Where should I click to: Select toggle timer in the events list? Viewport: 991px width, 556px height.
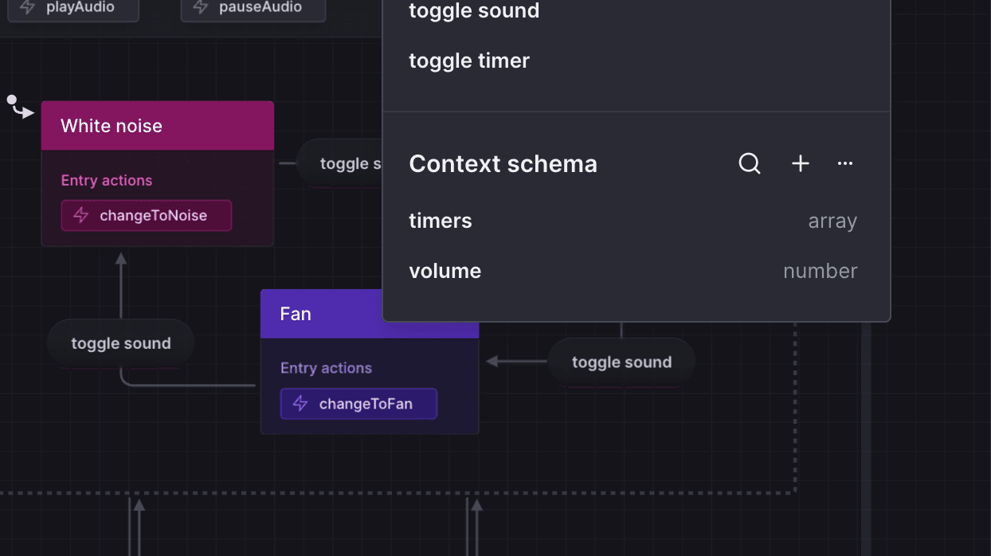(469, 61)
